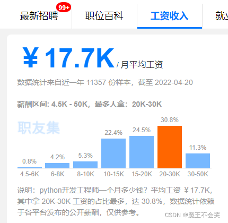Click the 15-20K axis label
The height and width of the screenshot is (223, 228).
tap(142, 174)
